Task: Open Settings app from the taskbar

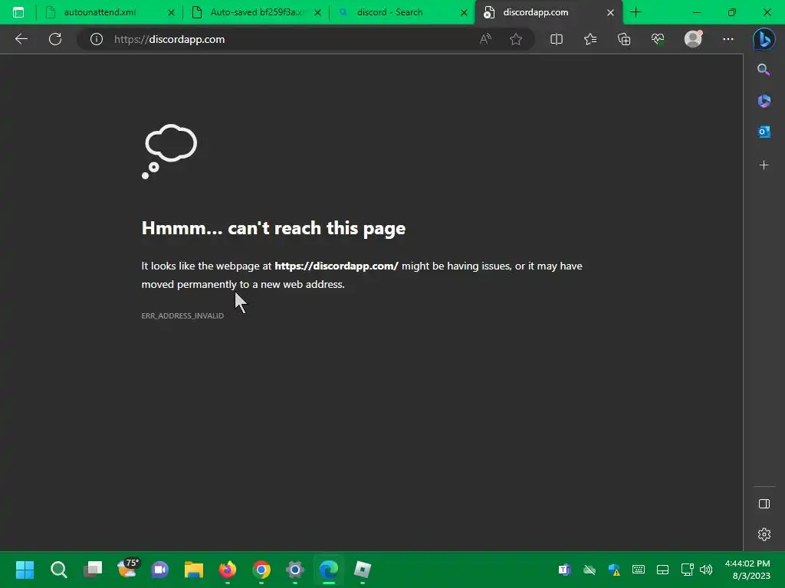Action: 295,570
